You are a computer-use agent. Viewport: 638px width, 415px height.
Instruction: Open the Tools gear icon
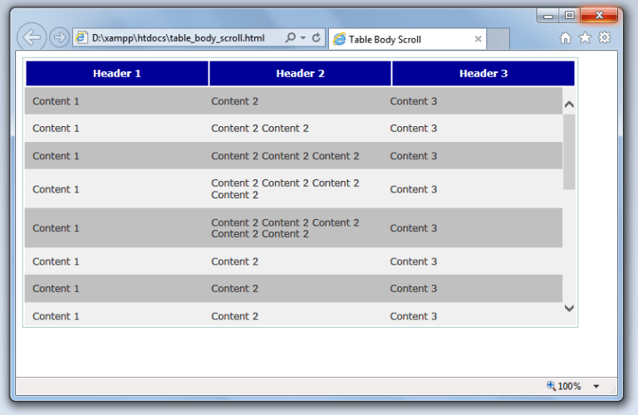(605, 37)
